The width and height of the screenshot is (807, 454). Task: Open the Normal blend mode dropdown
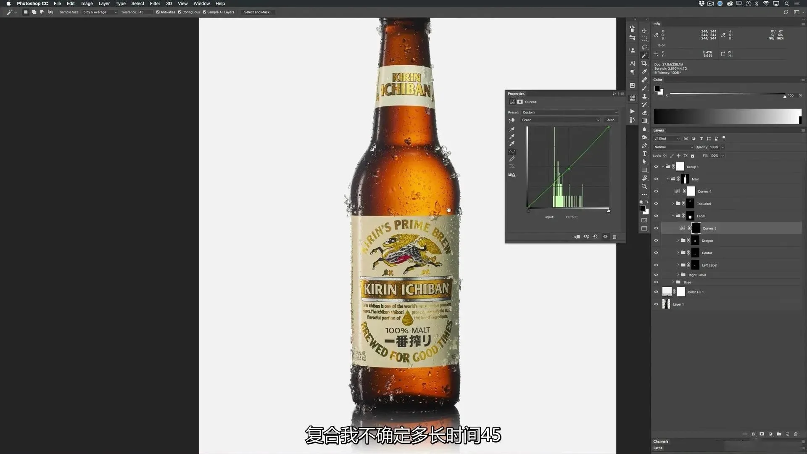(x=673, y=147)
